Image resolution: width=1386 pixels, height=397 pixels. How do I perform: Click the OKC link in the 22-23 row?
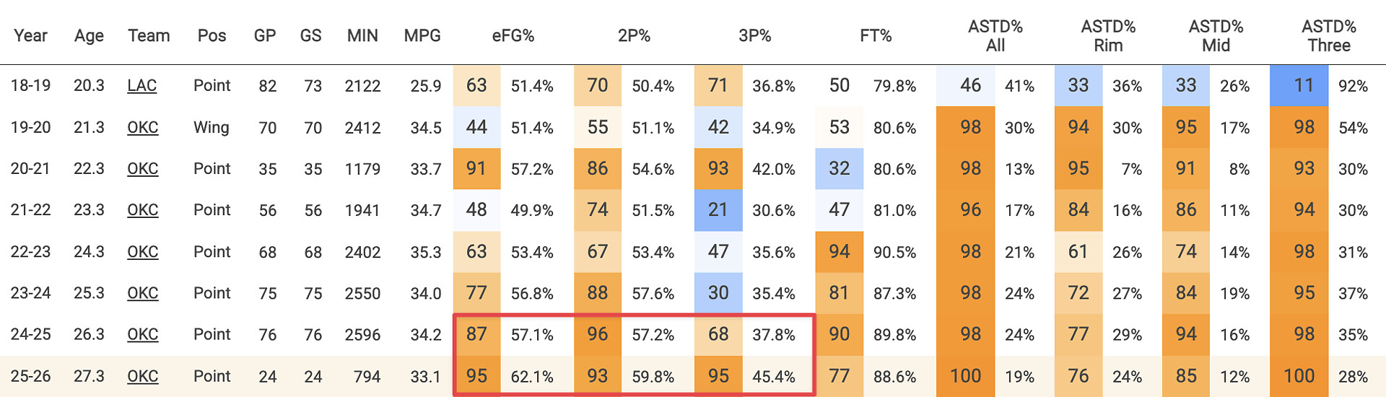tap(142, 252)
